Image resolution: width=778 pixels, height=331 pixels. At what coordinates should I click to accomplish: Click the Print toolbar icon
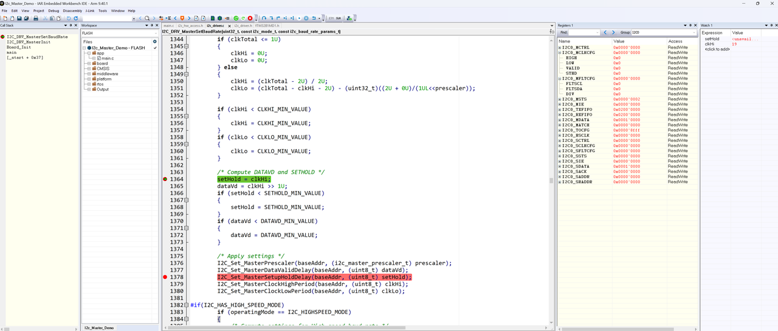tap(36, 18)
